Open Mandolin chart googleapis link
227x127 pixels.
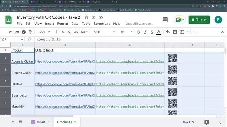pos(130,107)
